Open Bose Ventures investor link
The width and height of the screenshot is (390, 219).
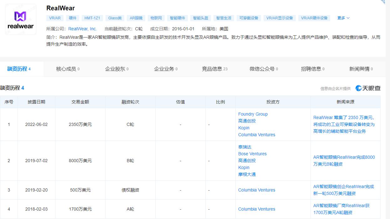[252, 154]
